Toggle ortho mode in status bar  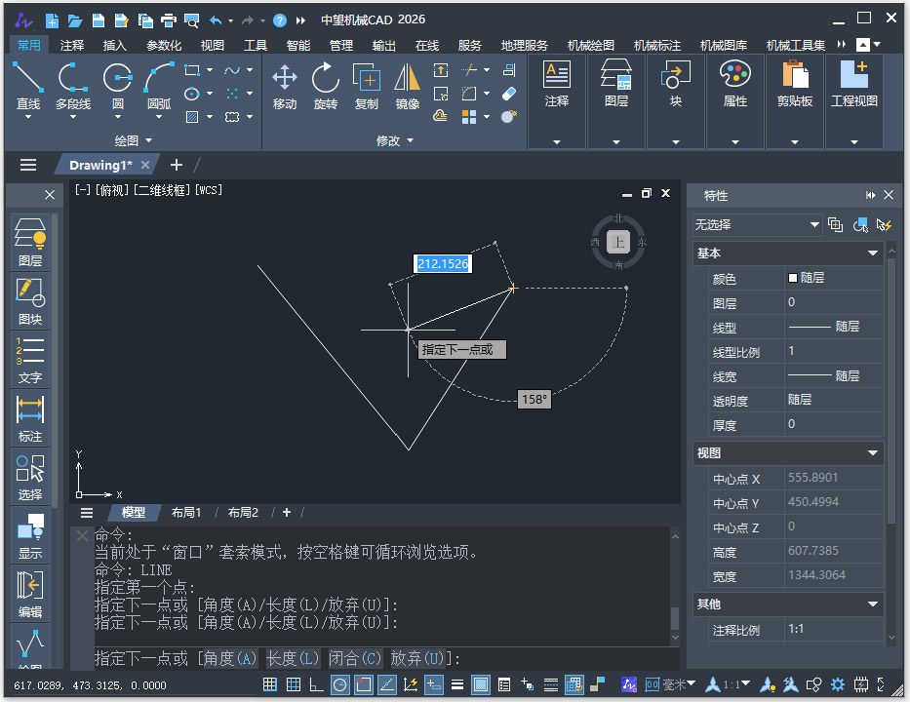coord(316,684)
